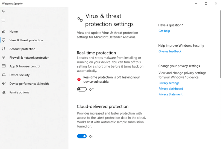Image resolution: width=221 pixels, height=149 pixels.
Task: Turn off the Cloud-delivered protection toggle
Action: tap(82, 136)
